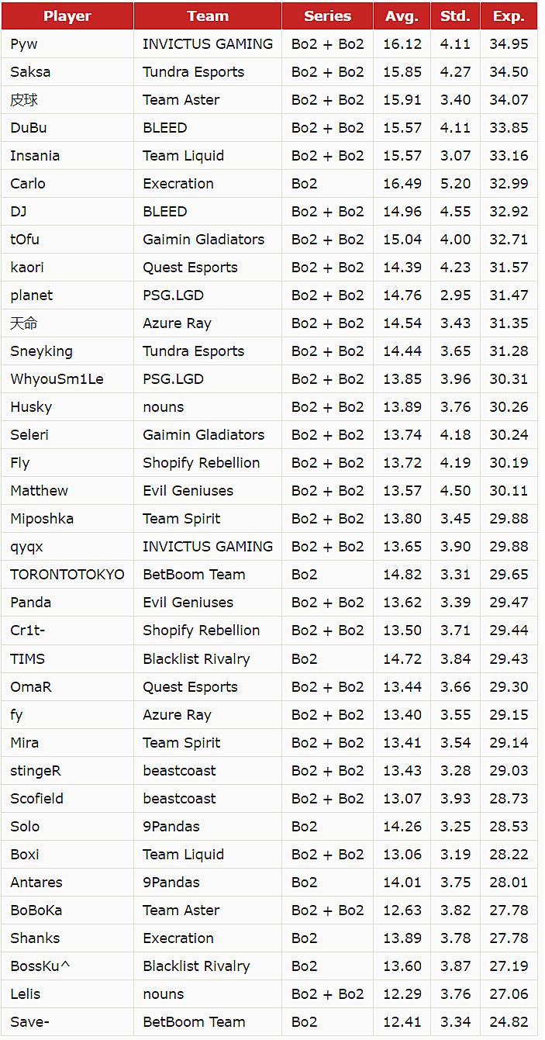Sort by the Avg. column header
Screen dimensions: 545x1040
[x=402, y=16]
